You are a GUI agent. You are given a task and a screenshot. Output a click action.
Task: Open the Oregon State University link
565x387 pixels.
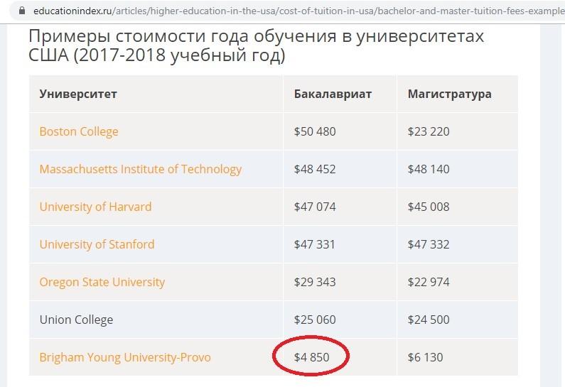click(x=102, y=282)
